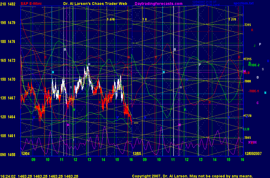Click the red -TIDE-1 label
Viewport: 270px width, 178px height.
pyautogui.click(x=254, y=91)
